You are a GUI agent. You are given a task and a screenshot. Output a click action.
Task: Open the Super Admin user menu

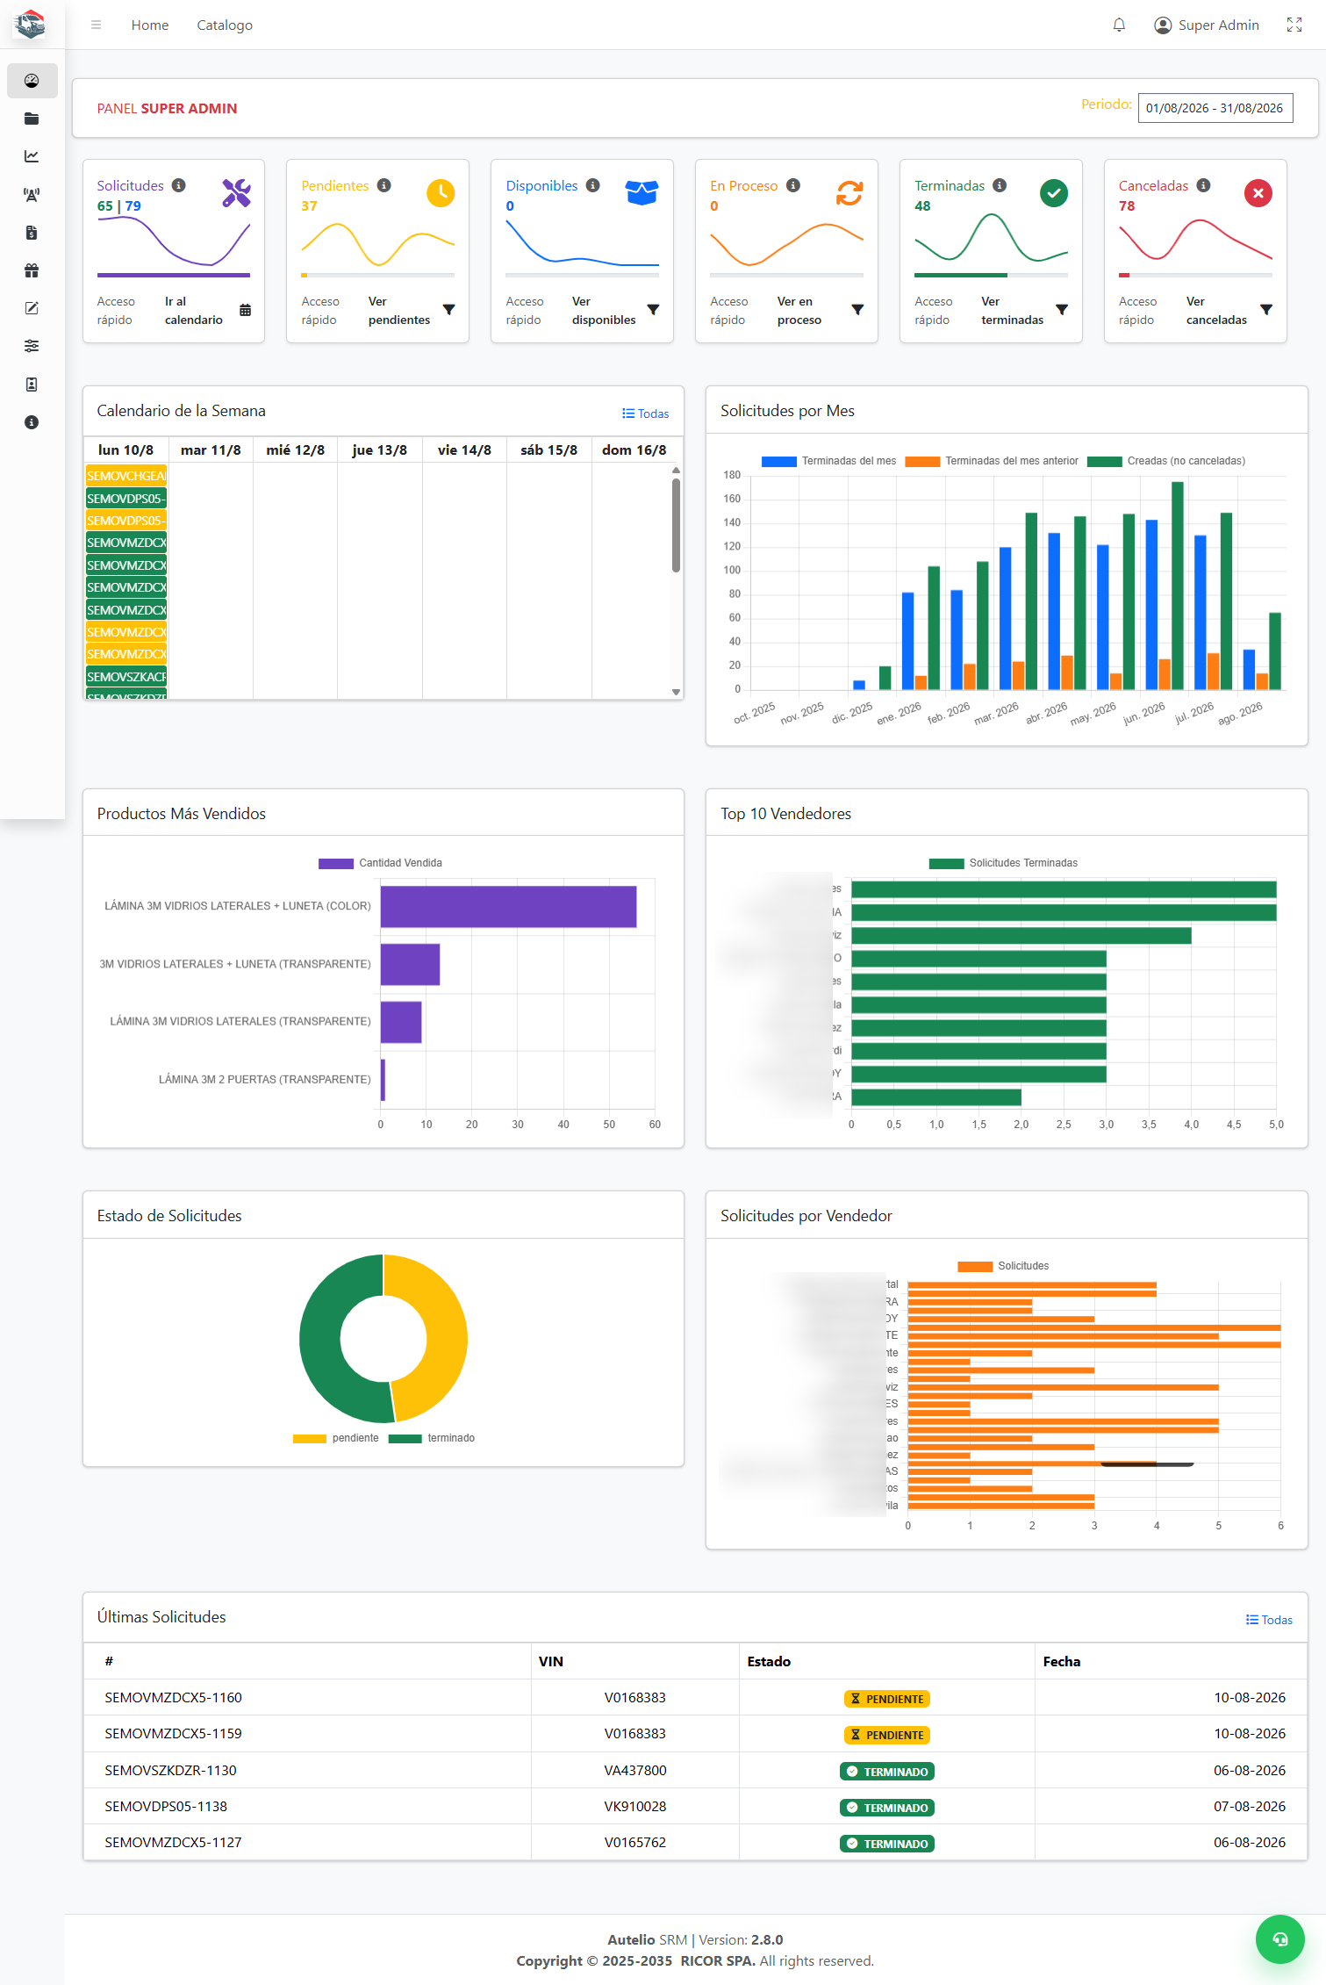click(1207, 25)
